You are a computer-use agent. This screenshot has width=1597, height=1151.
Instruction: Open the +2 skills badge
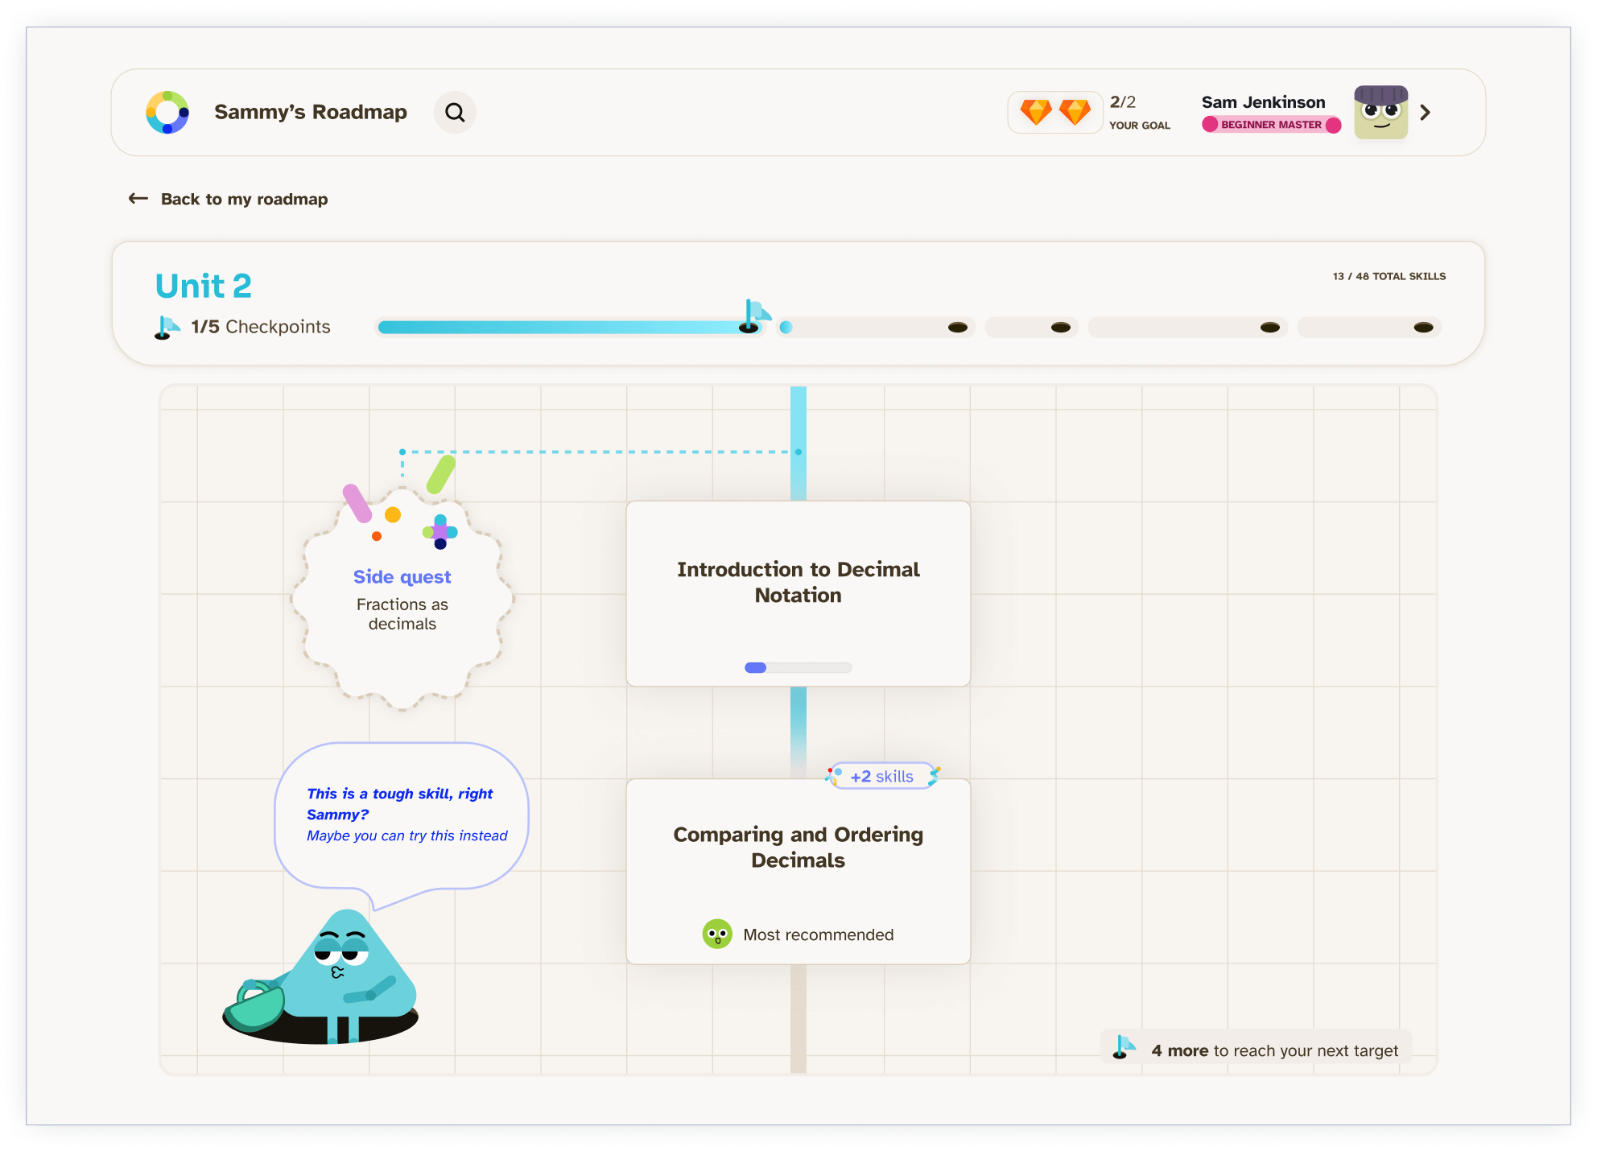click(882, 776)
